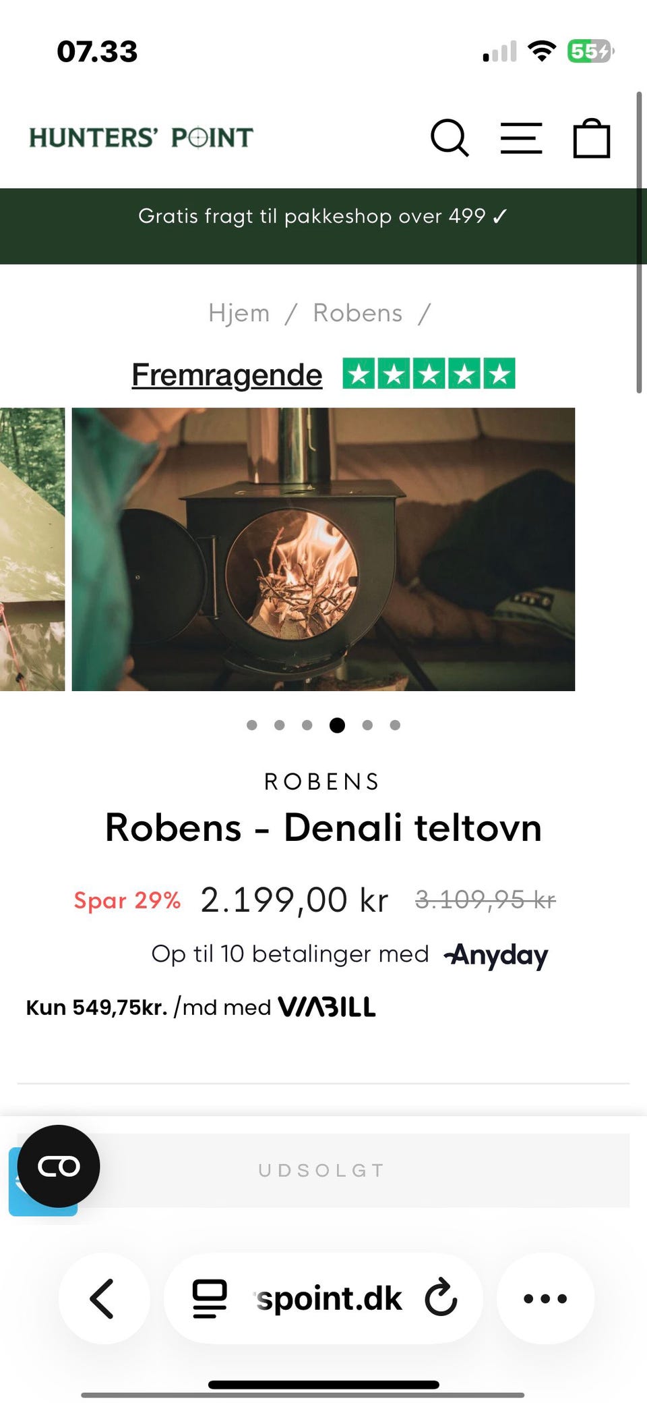Open the Robens breadcrumb link
The height and width of the screenshot is (1403, 647).
click(x=358, y=313)
